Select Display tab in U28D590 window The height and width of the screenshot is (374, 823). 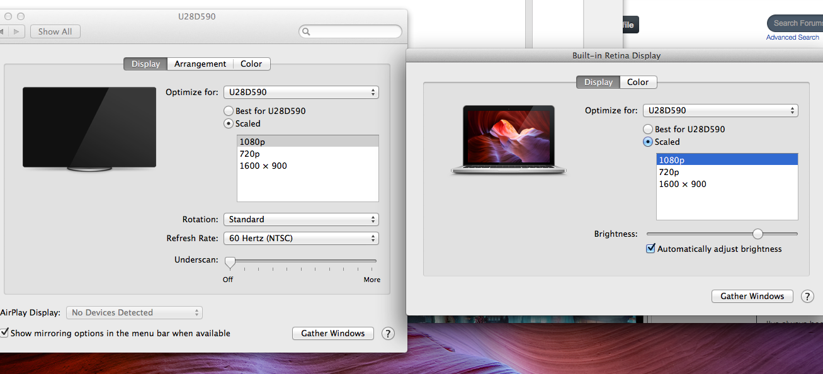(145, 64)
